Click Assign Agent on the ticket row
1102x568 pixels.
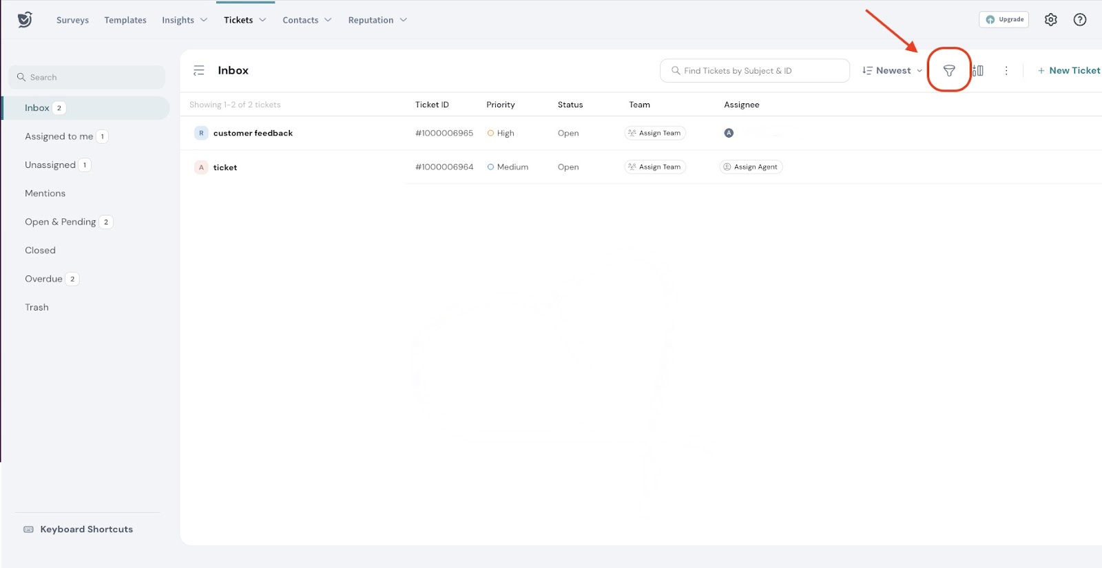coord(751,167)
